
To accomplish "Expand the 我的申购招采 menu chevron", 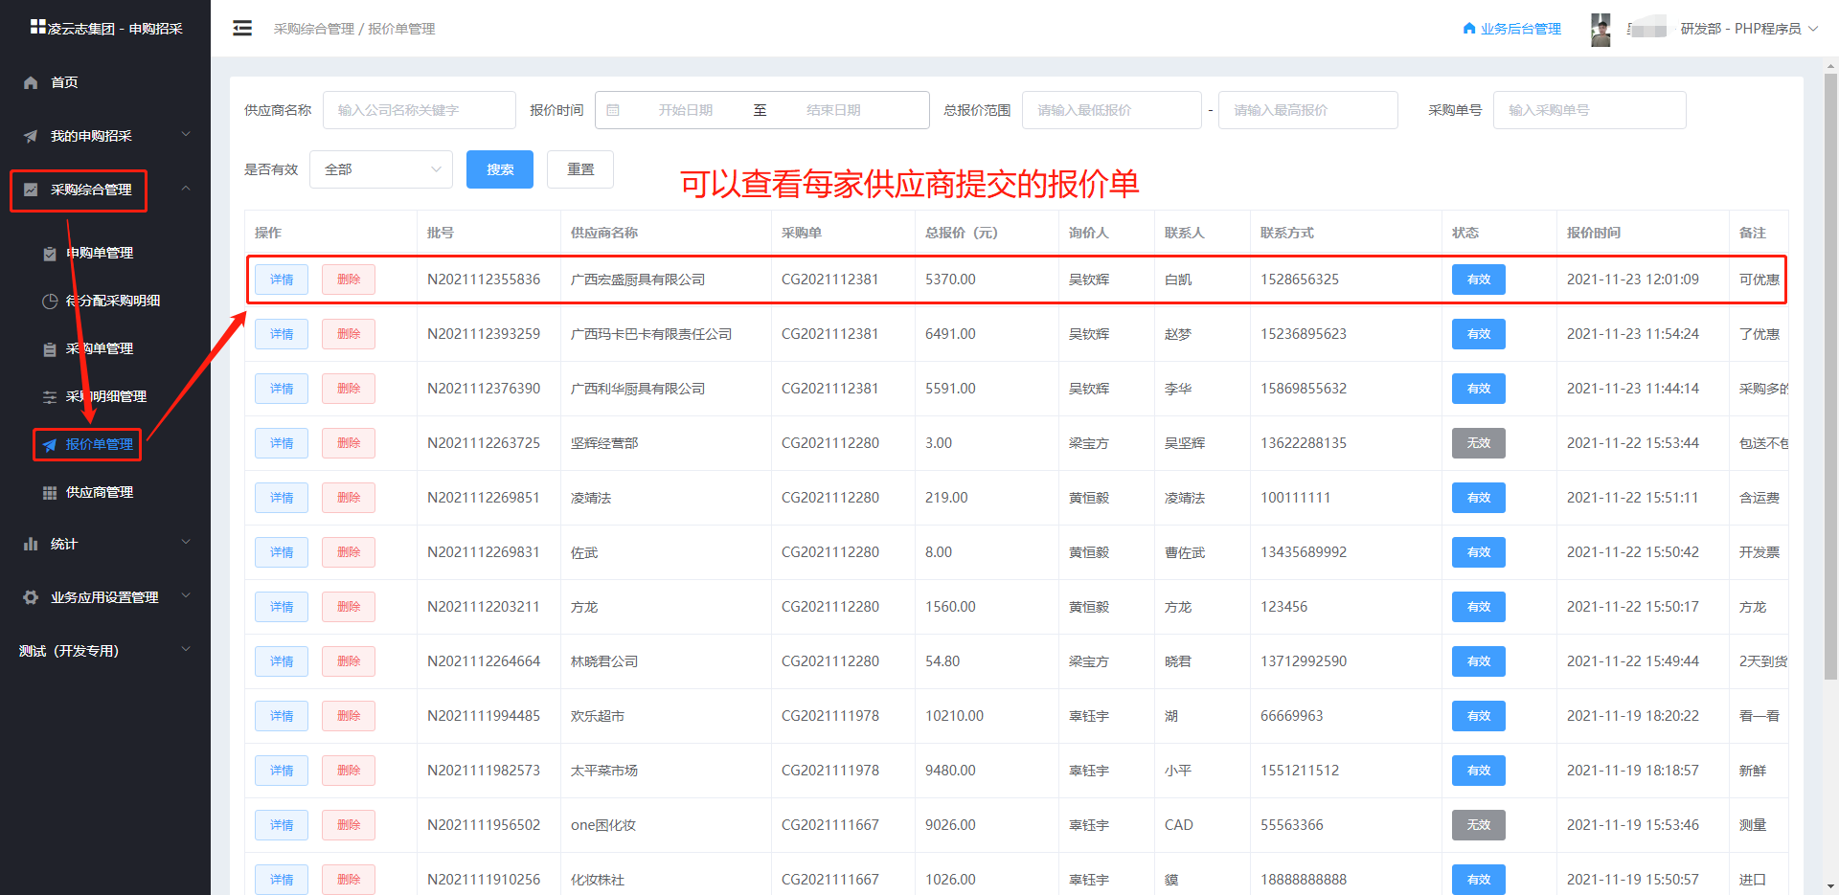I will coord(186,135).
